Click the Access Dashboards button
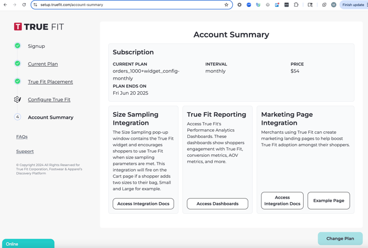 (218, 203)
